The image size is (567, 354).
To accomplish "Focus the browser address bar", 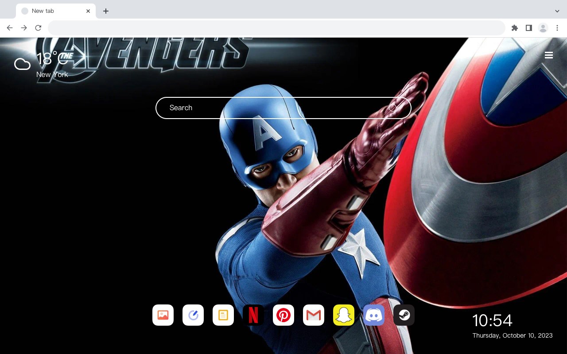I will 276,28.
